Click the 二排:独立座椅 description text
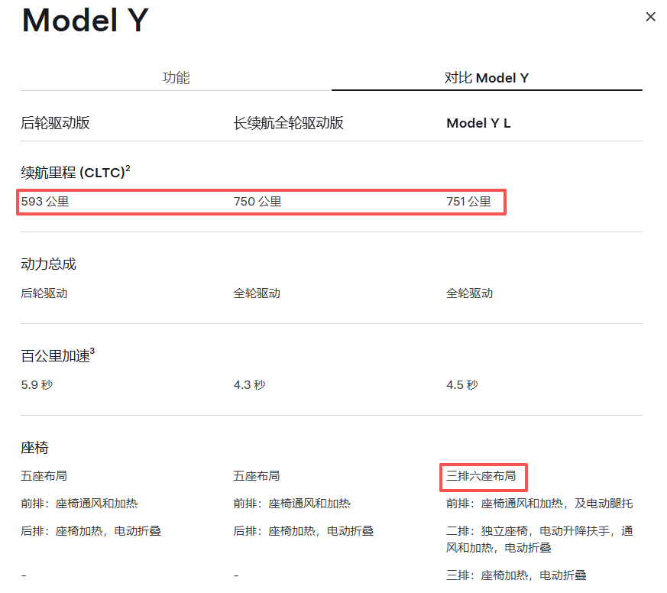The image size is (667, 593). (540, 540)
